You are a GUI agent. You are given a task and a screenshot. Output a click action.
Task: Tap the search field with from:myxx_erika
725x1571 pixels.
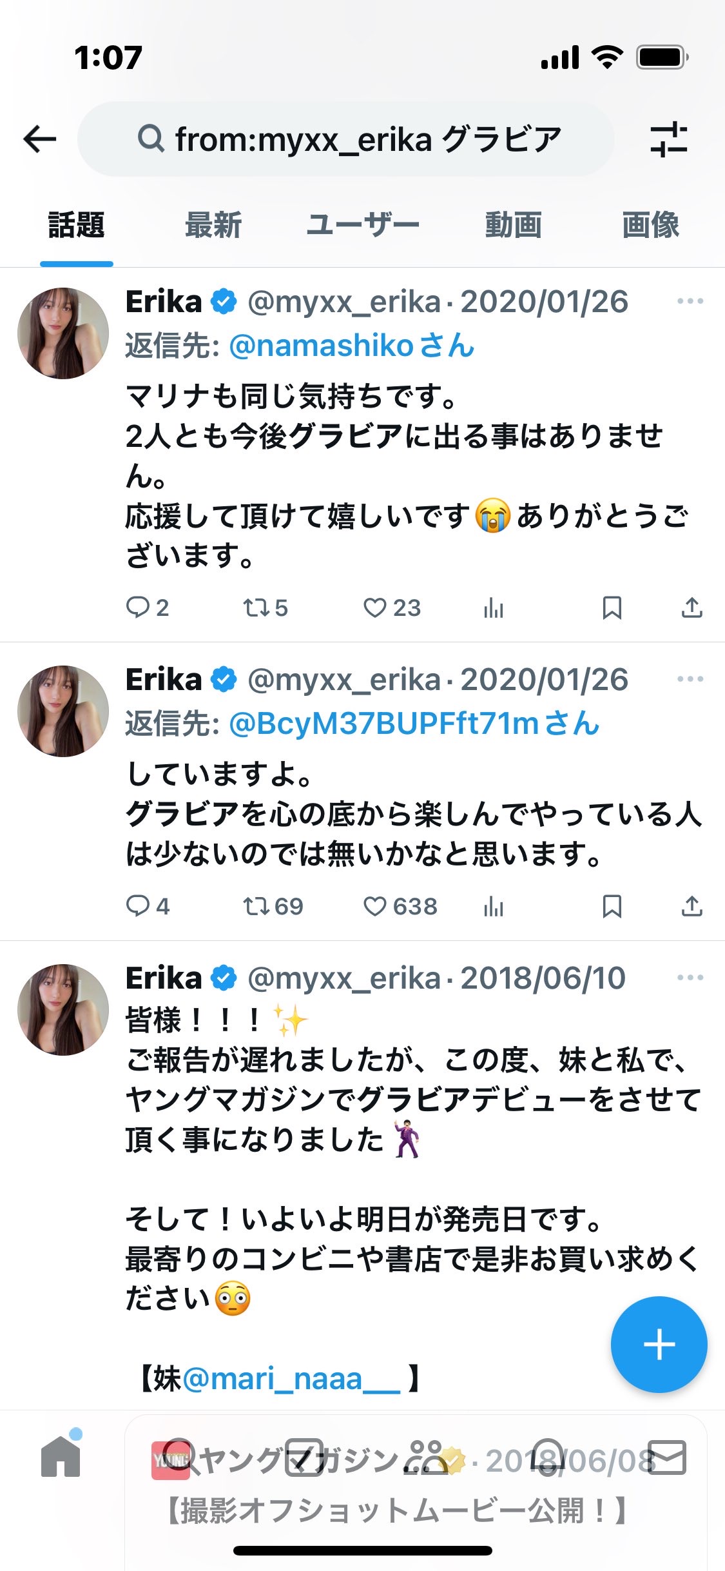click(348, 139)
